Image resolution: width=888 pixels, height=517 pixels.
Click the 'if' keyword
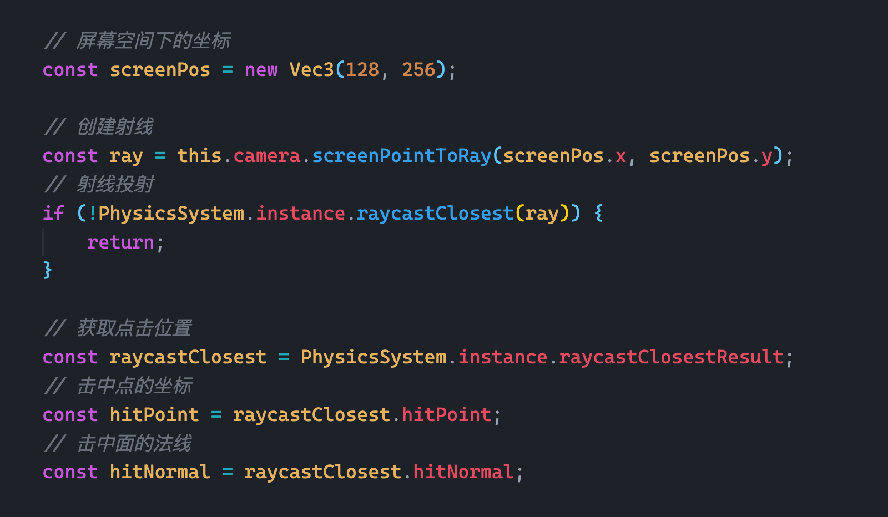pos(54,213)
